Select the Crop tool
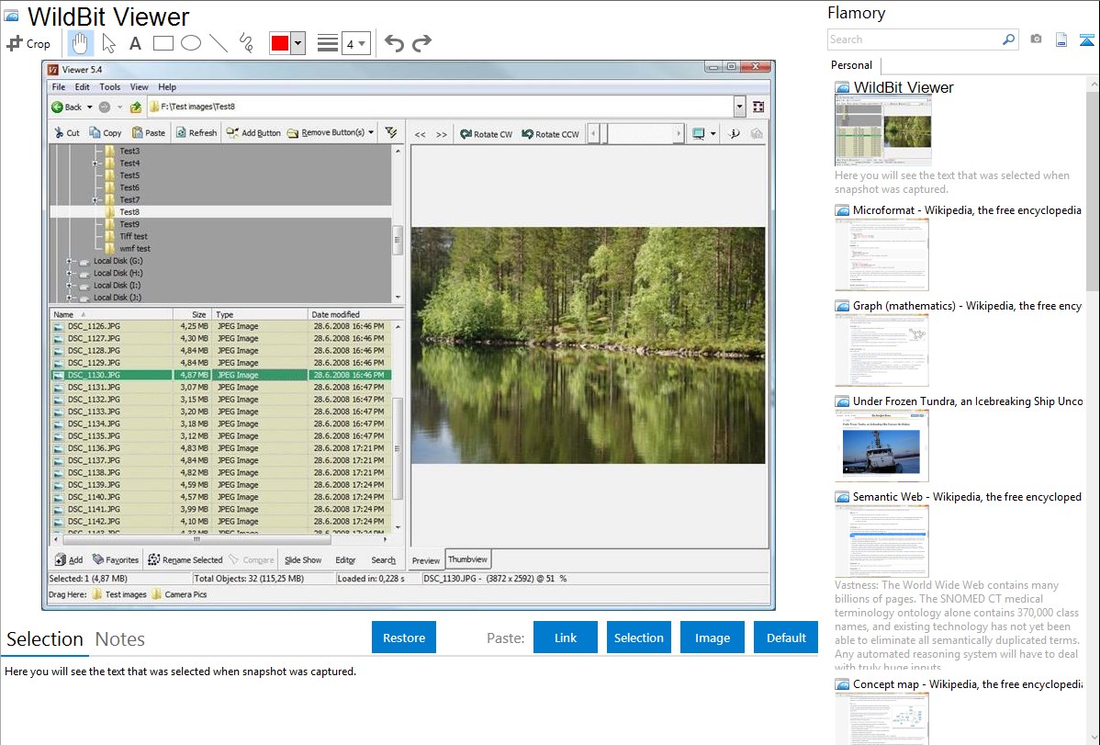1100x745 pixels. coord(28,43)
